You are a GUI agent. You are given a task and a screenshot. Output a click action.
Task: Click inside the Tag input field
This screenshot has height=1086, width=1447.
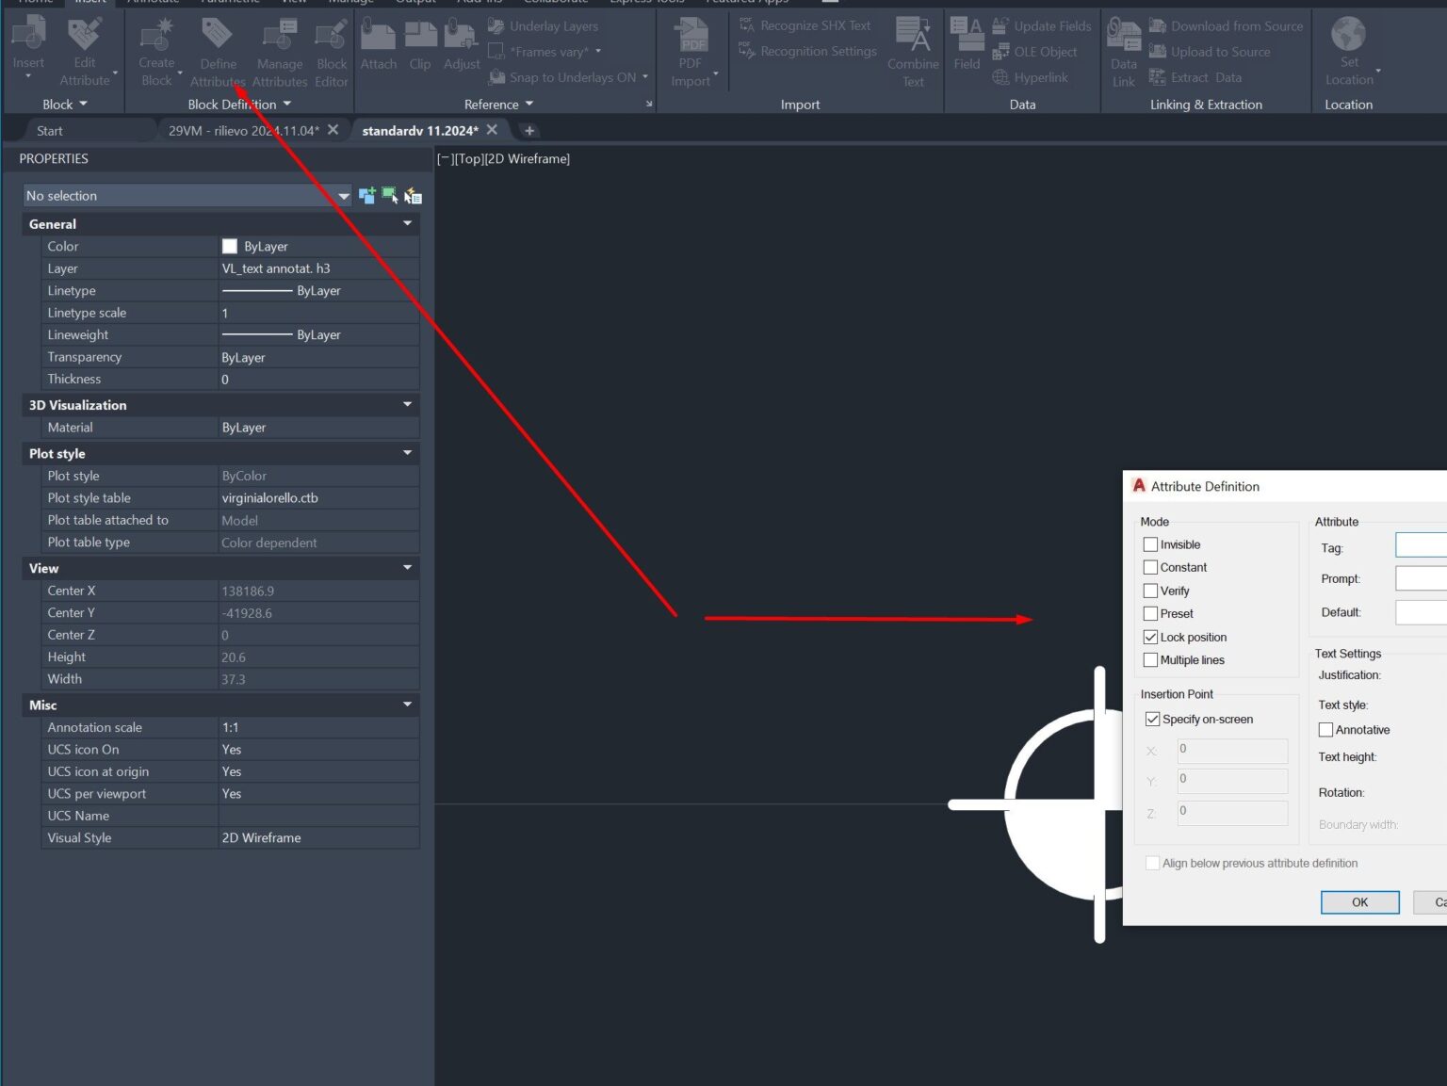click(x=1423, y=544)
